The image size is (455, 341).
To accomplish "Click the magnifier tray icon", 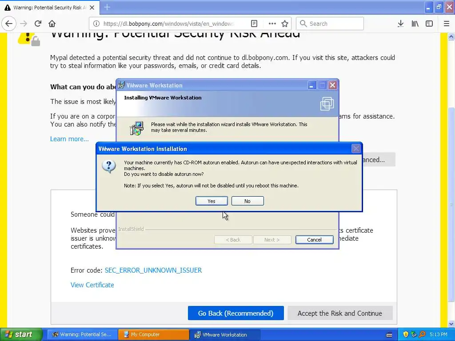I will [423, 334].
